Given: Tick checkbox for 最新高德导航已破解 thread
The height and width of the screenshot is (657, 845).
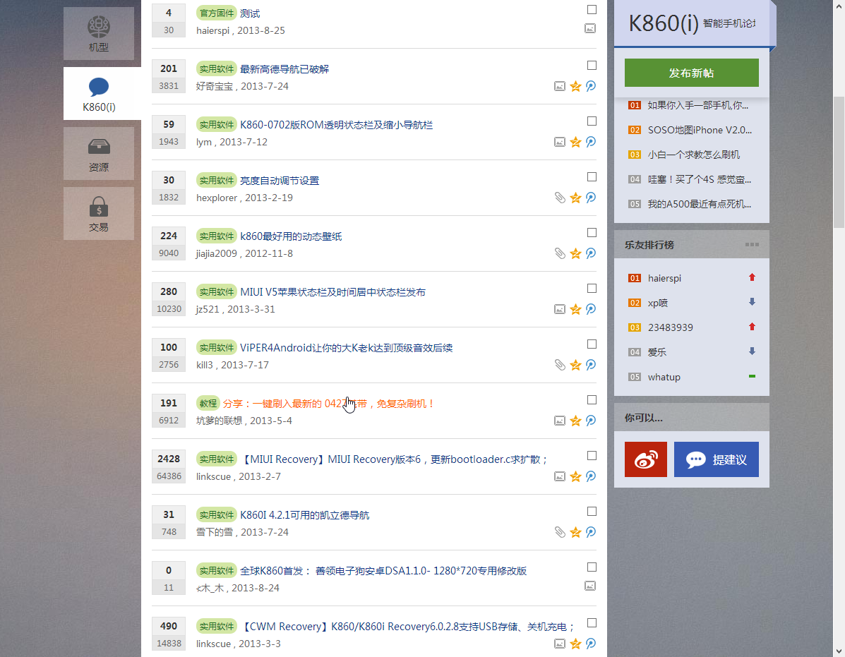Looking at the screenshot, I should coord(592,65).
